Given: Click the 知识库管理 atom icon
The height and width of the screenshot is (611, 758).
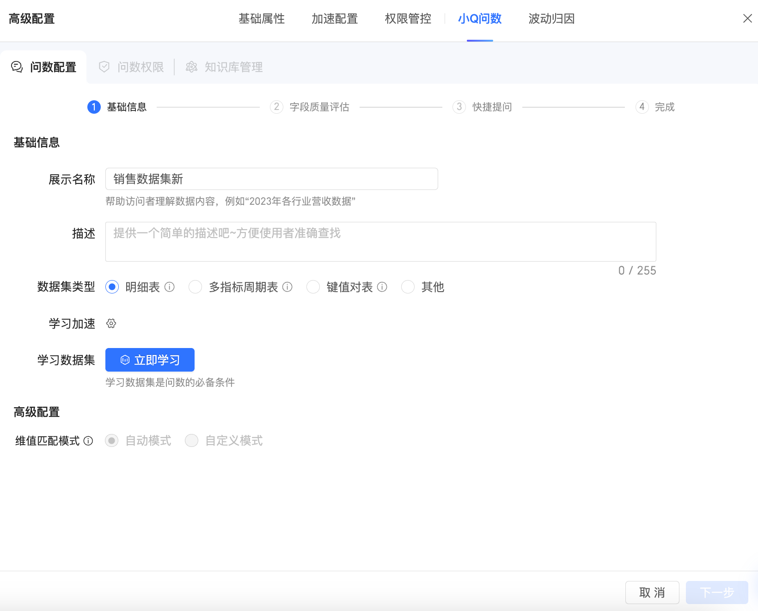Looking at the screenshot, I should 191,67.
